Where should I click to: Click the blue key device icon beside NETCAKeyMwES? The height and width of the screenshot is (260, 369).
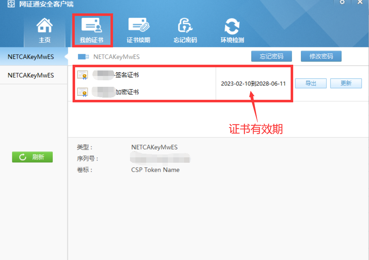click(x=83, y=57)
